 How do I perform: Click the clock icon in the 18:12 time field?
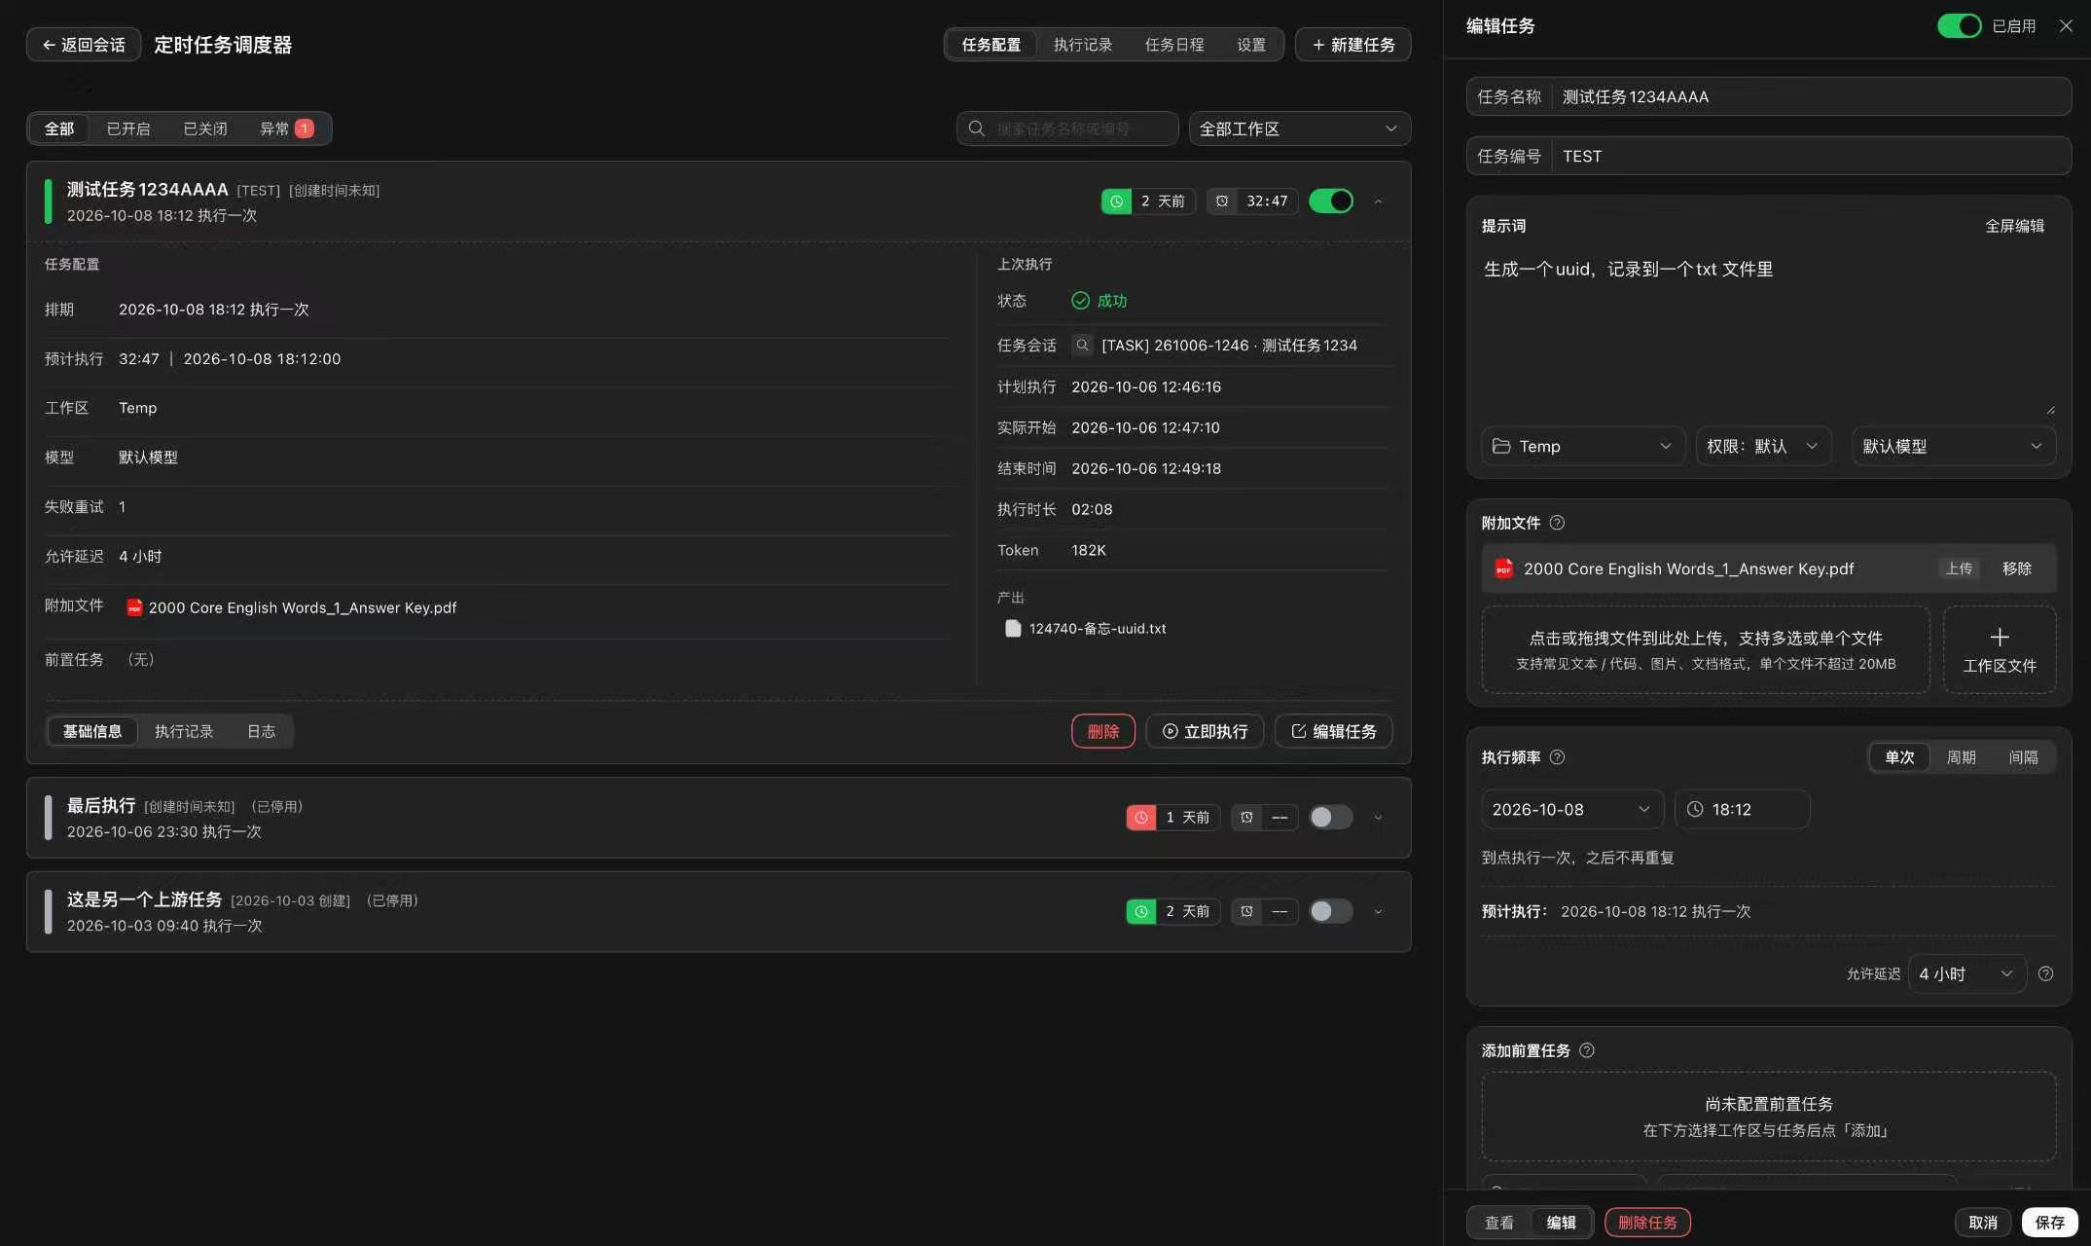(1695, 810)
